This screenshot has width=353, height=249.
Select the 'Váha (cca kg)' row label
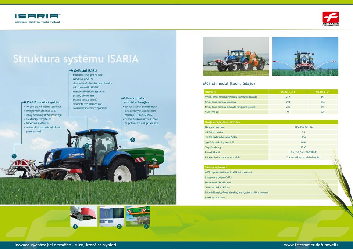[x=212, y=112]
